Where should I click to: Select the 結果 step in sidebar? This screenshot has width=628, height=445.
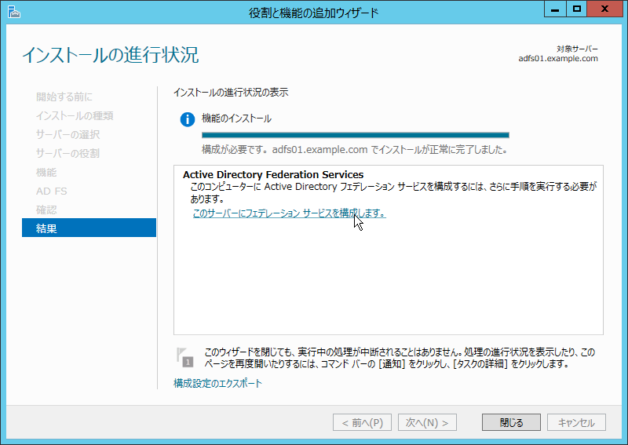[89, 228]
